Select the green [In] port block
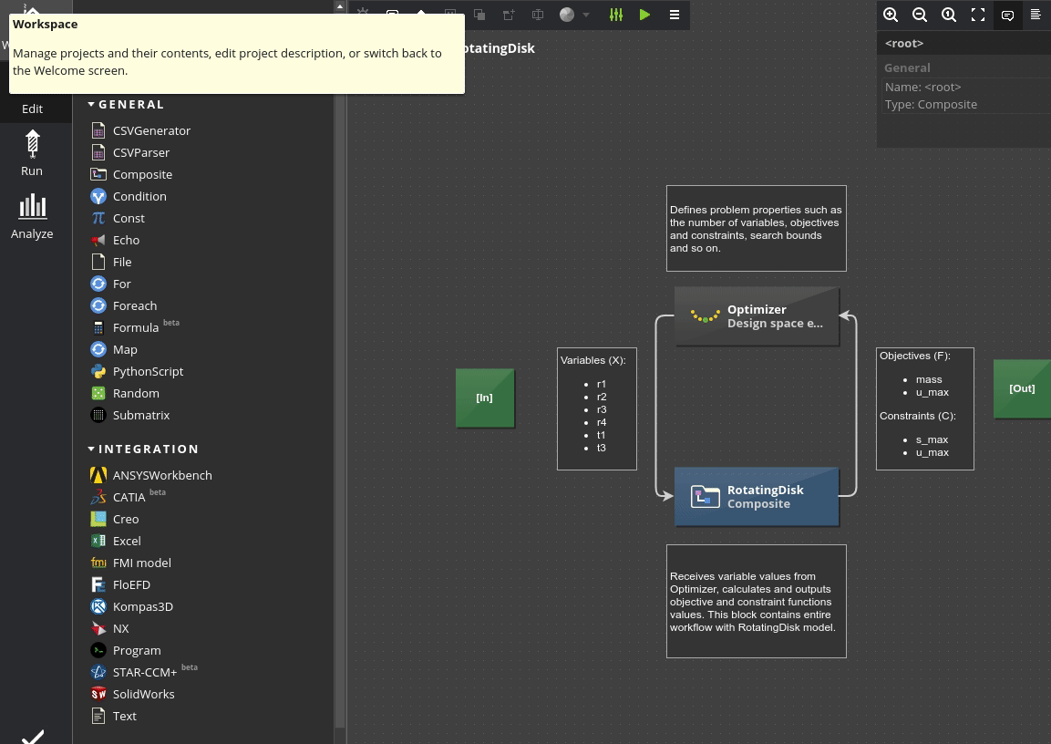The height and width of the screenshot is (744, 1051). [485, 398]
